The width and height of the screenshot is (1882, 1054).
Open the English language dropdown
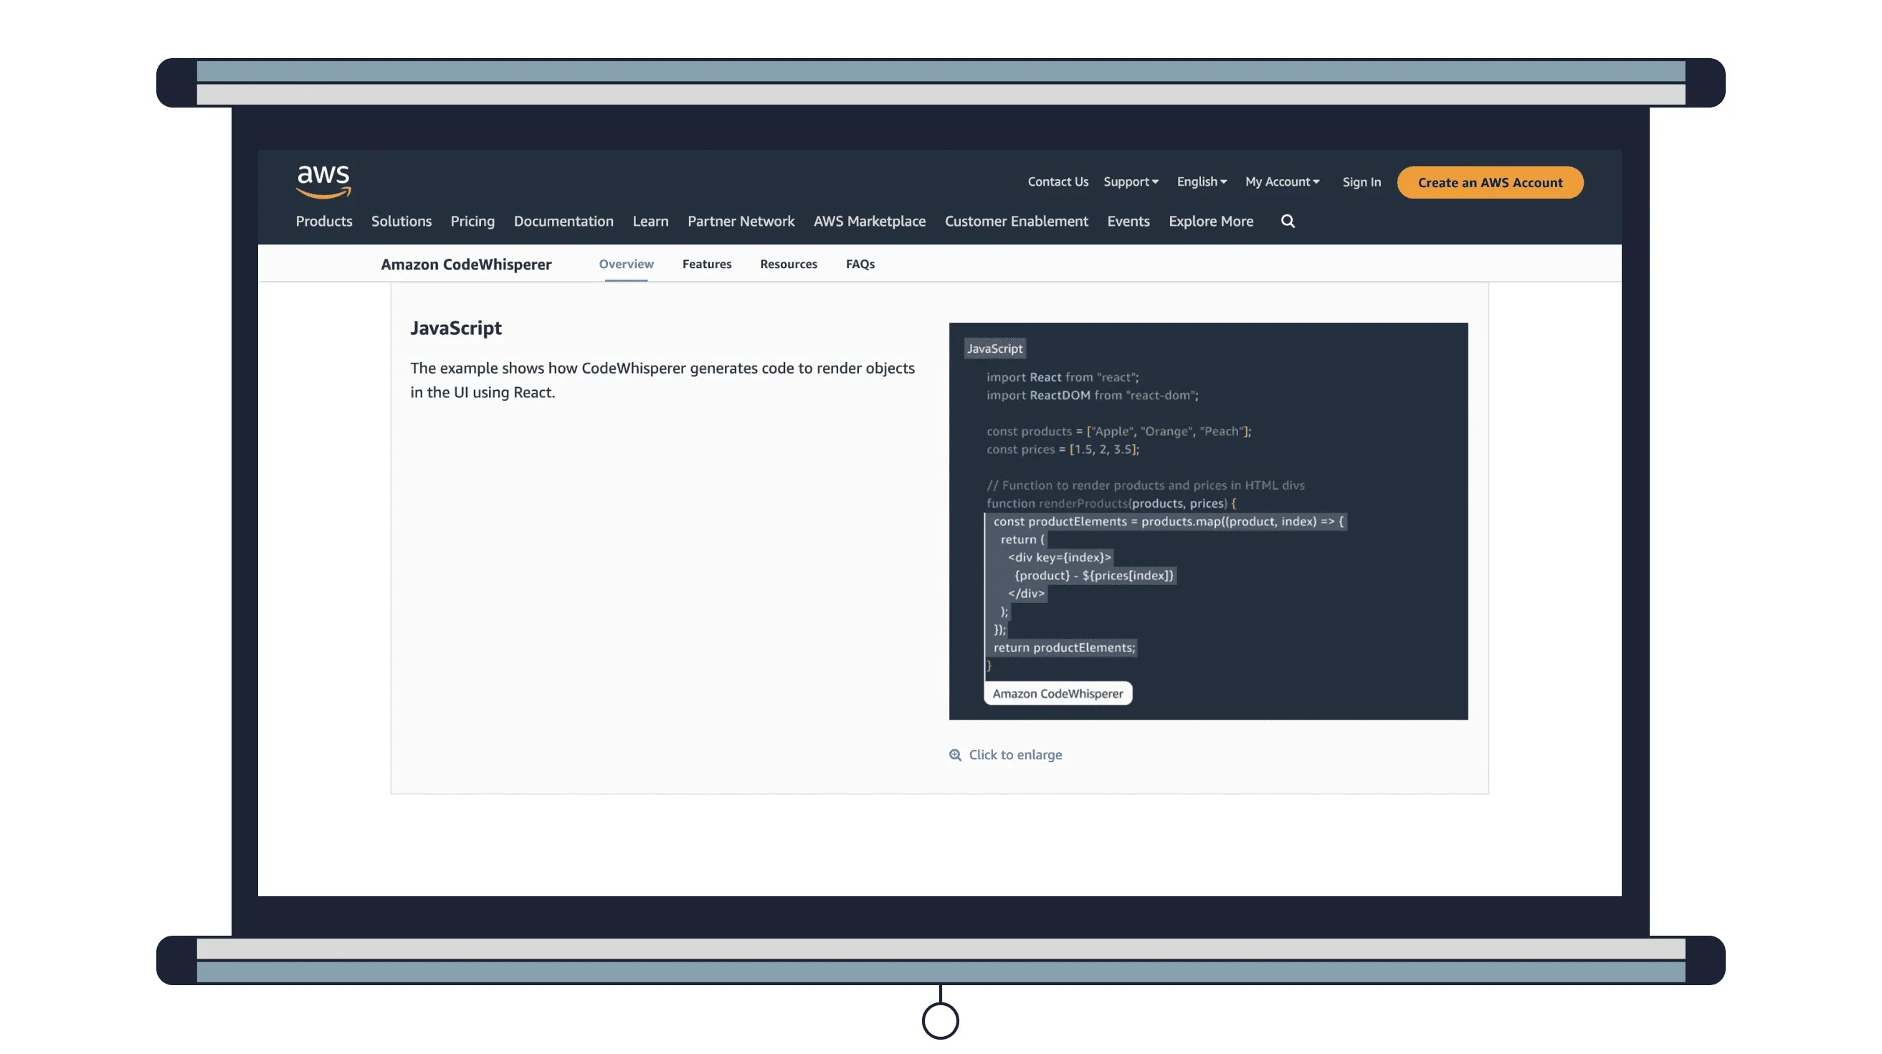pos(1201,182)
